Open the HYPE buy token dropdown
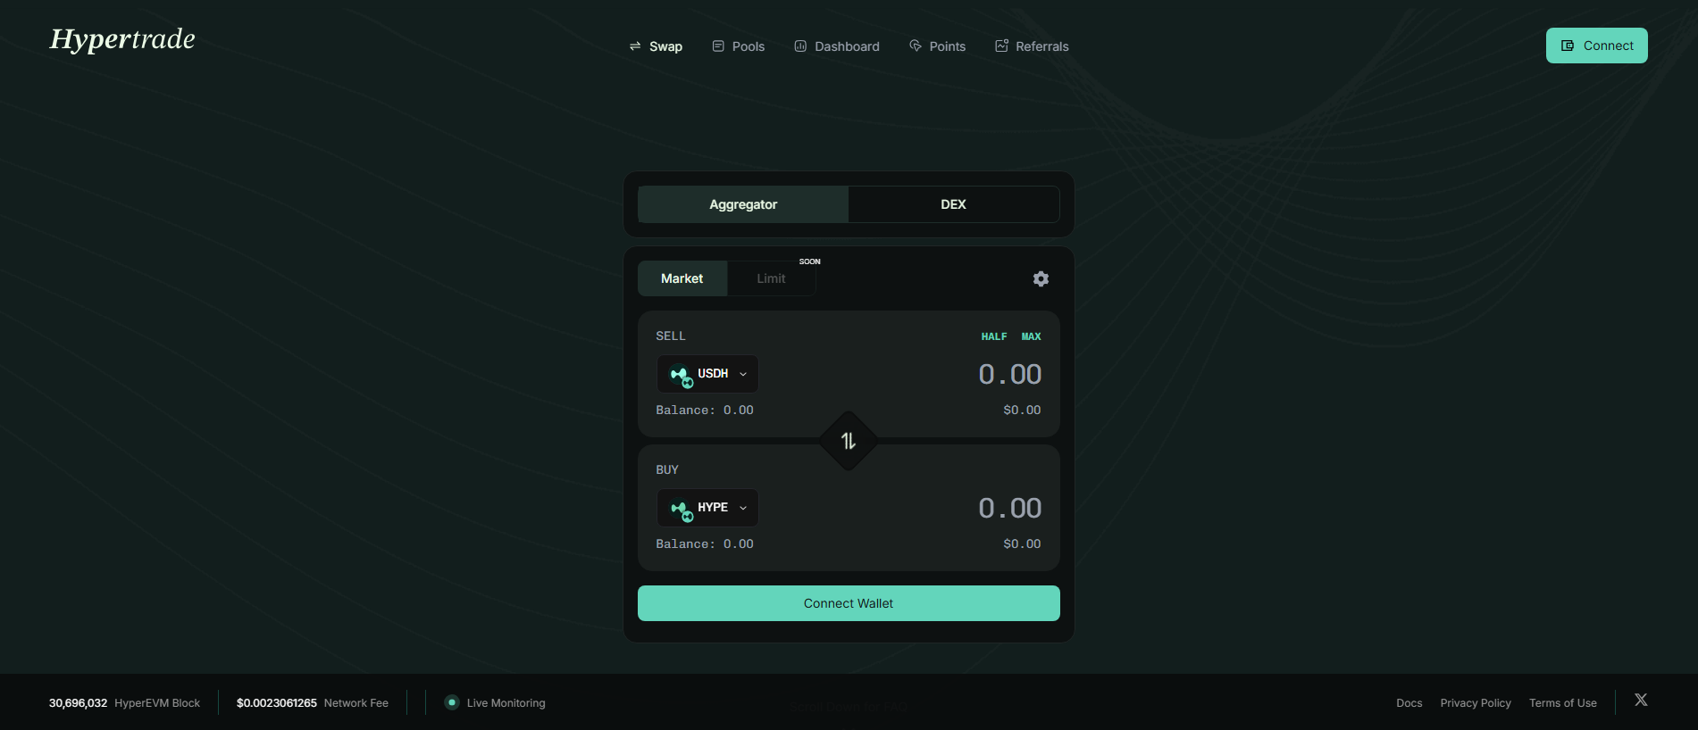1698x730 pixels. tap(707, 508)
